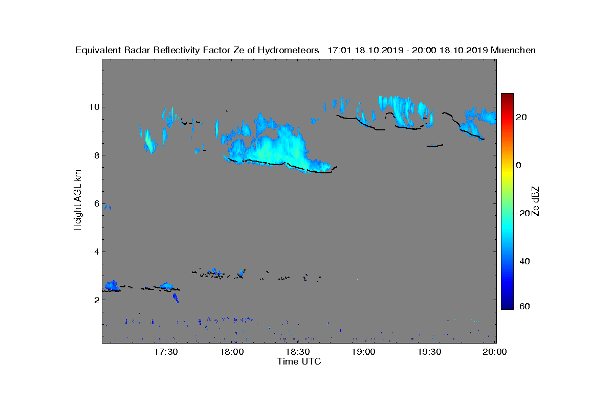The height and width of the screenshot is (409, 614).
Task: Click the colorbar value -40
Action: pos(523,261)
